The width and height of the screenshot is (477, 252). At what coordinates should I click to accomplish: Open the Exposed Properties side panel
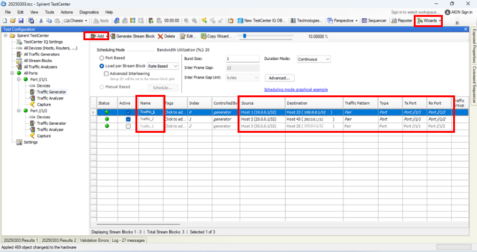click(x=474, y=46)
